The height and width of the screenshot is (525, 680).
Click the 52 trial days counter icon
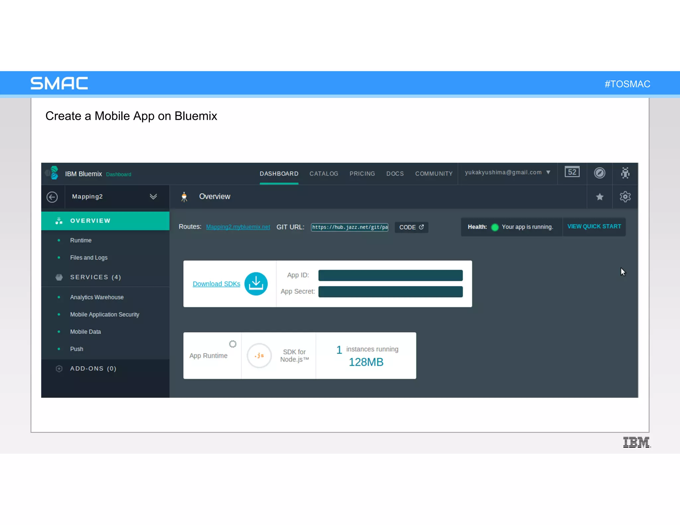[572, 172]
